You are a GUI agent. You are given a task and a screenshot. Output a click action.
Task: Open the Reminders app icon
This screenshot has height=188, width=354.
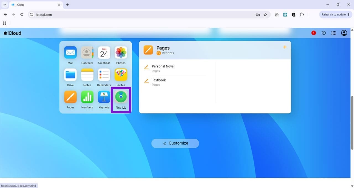pos(104,75)
